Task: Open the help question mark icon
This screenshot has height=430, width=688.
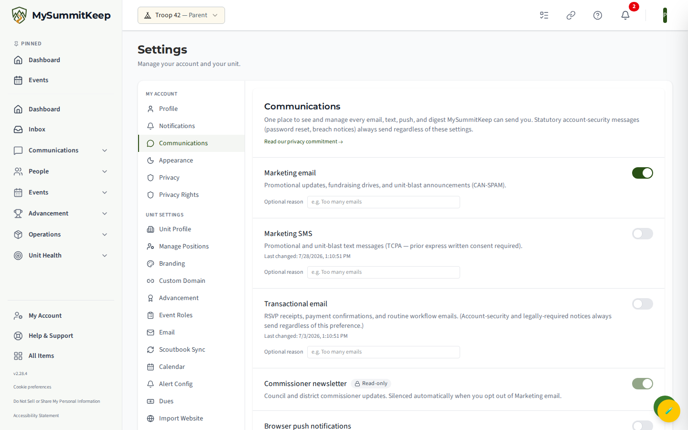Action: click(598, 15)
